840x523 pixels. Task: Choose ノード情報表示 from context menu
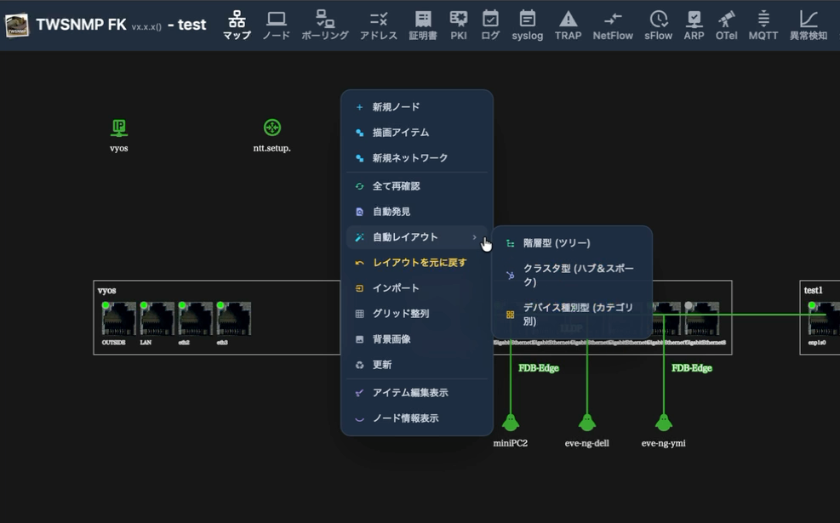(417, 418)
